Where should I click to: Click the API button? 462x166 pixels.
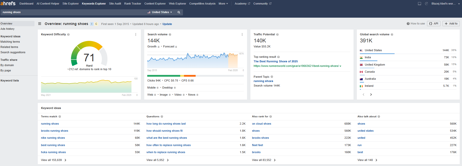[x=434, y=24]
